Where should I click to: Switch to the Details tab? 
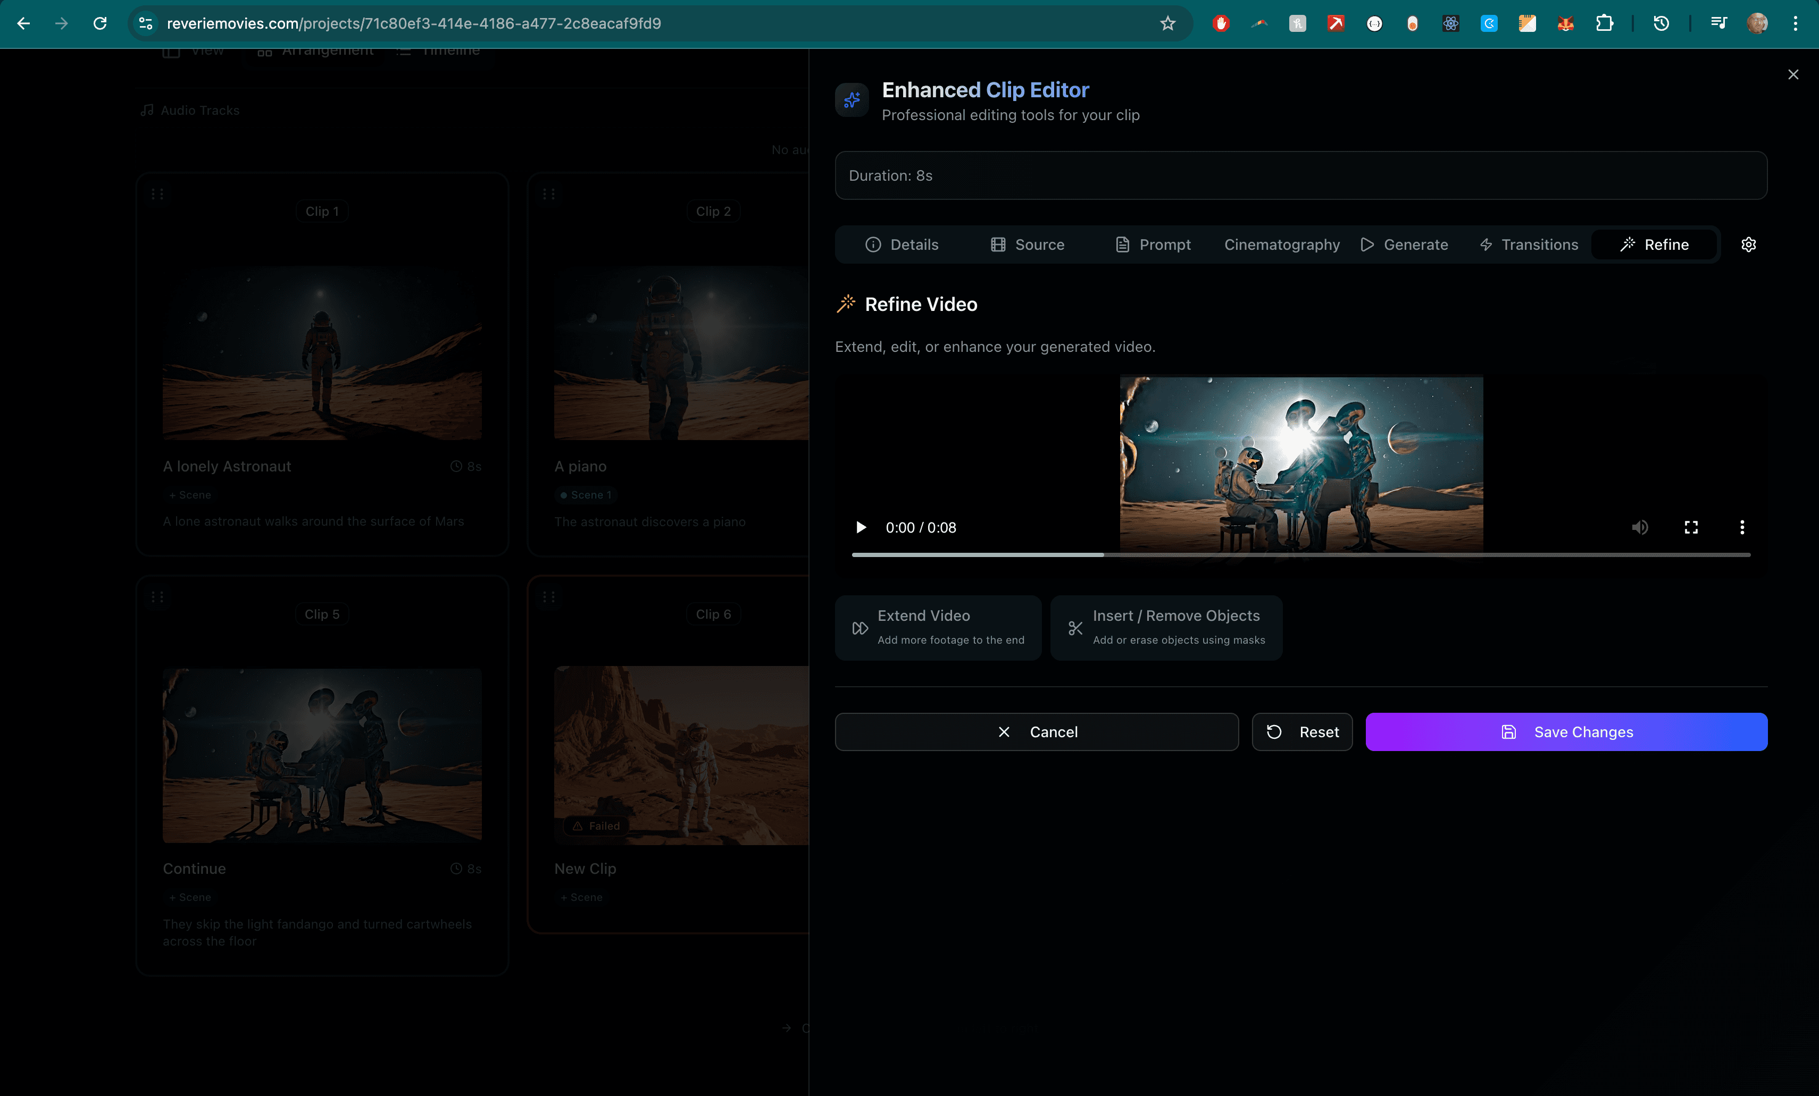902,245
